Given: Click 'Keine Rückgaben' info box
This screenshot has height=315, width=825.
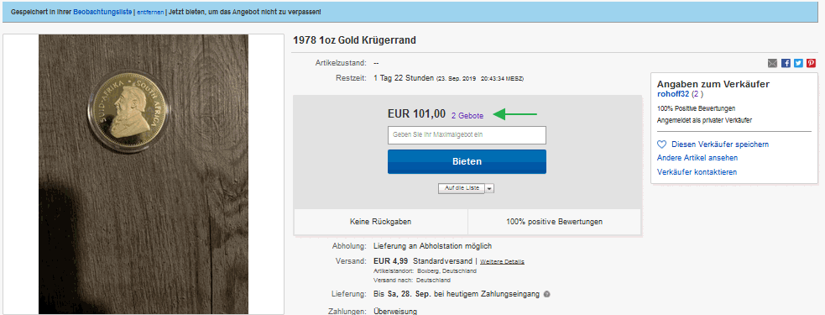Looking at the screenshot, I should (x=380, y=222).
